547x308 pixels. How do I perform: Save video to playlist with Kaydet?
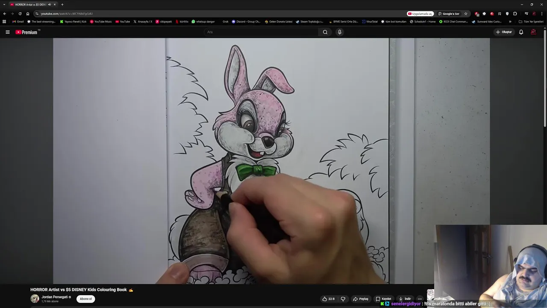pos(383,299)
